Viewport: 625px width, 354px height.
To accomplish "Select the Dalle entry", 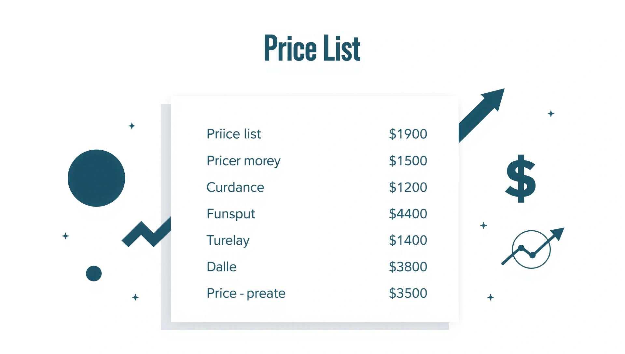I will coord(222,267).
